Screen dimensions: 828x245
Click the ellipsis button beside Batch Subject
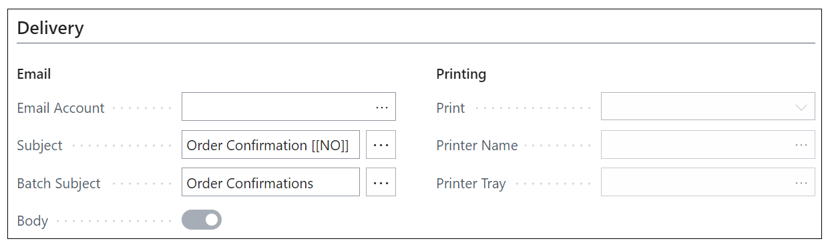(381, 182)
